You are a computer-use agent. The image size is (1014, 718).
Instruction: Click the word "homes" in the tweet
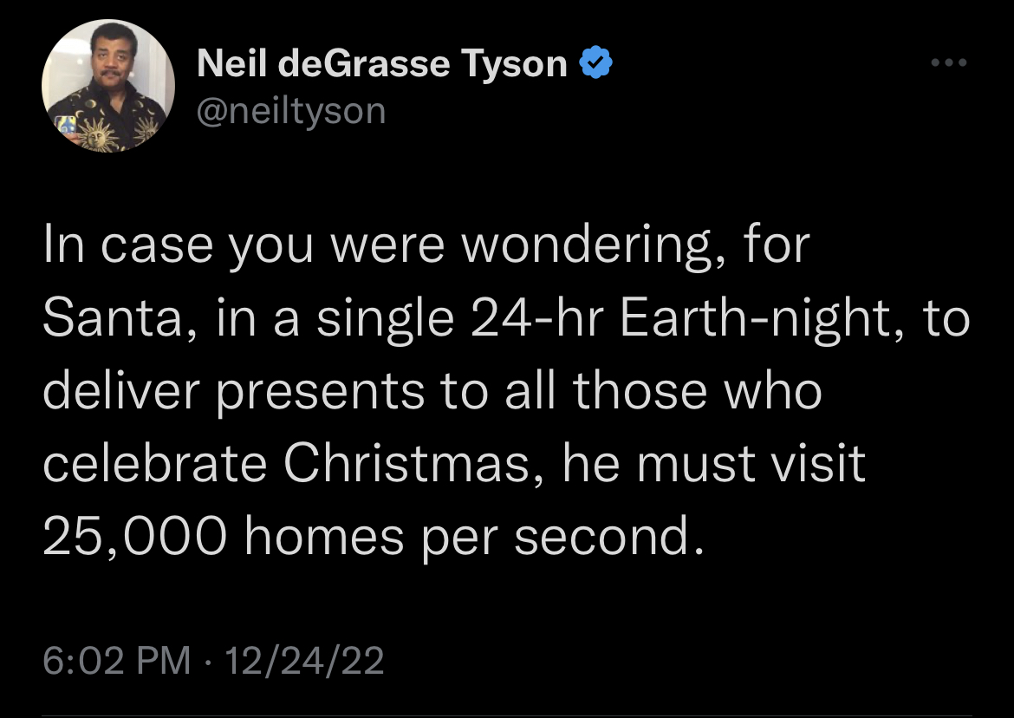[x=325, y=537]
